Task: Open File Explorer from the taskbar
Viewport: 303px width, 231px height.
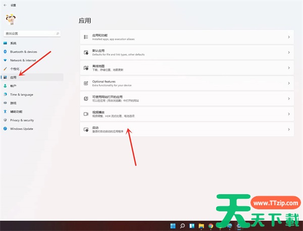Action: 201,225
